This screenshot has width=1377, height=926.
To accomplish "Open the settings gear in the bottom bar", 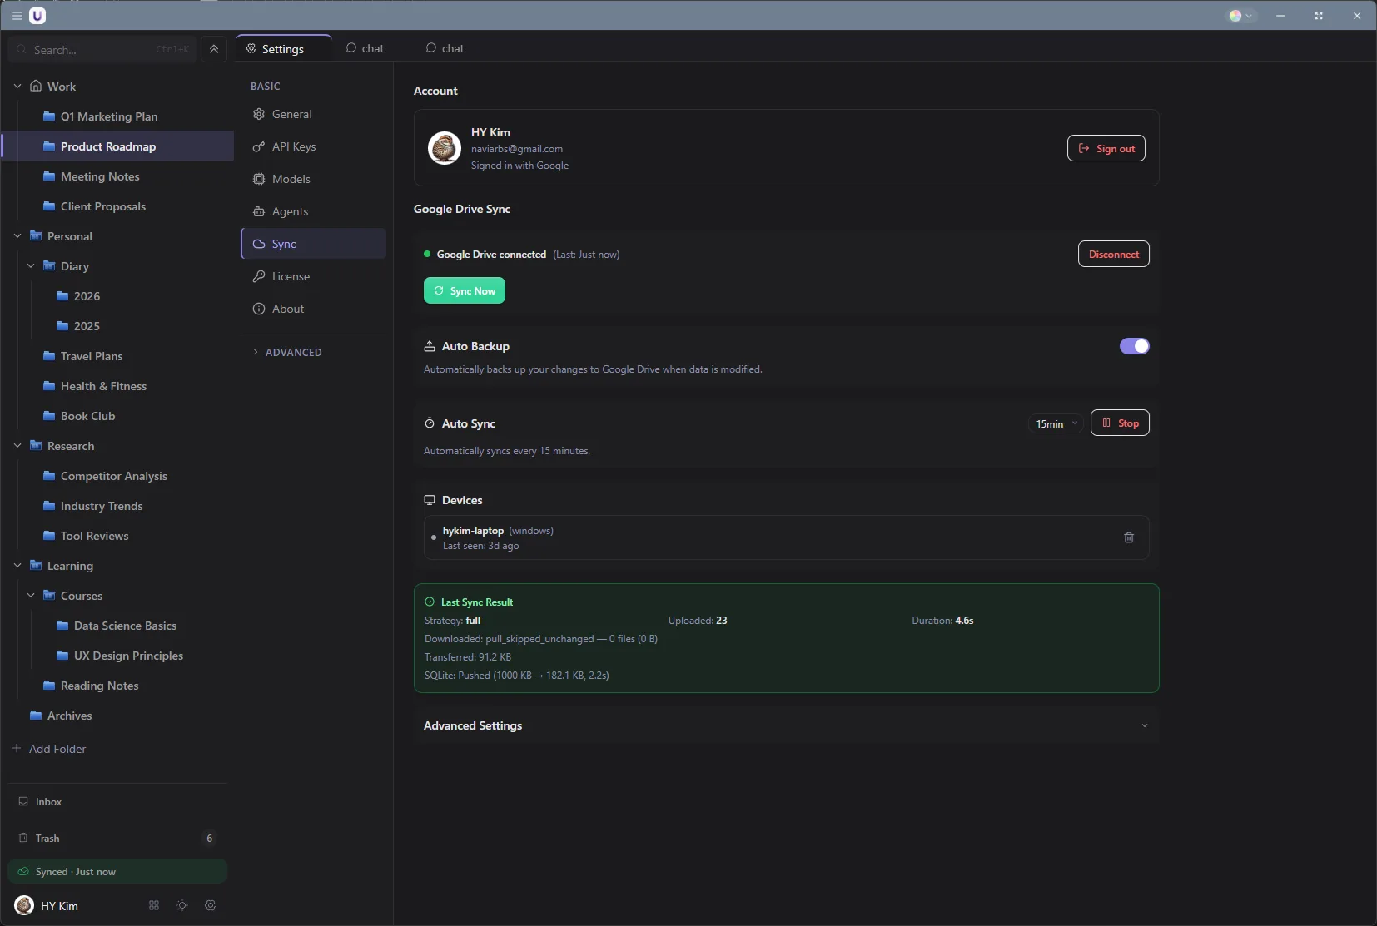I will [x=210, y=905].
